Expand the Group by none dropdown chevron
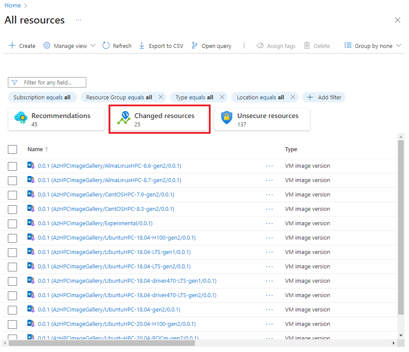Image resolution: width=409 pixels, height=352 pixels. (398, 46)
